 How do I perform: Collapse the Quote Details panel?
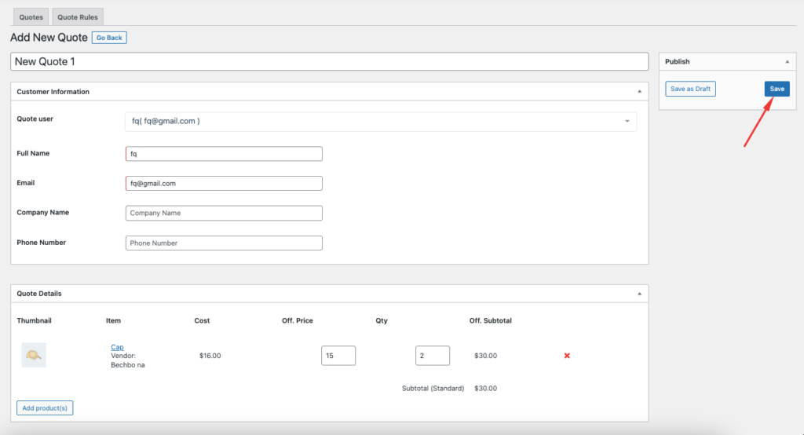[x=639, y=294]
